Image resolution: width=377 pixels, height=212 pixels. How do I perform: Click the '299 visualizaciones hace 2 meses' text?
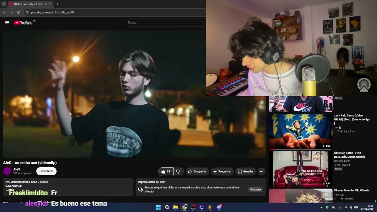pyautogui.click(x=27, y=182)
